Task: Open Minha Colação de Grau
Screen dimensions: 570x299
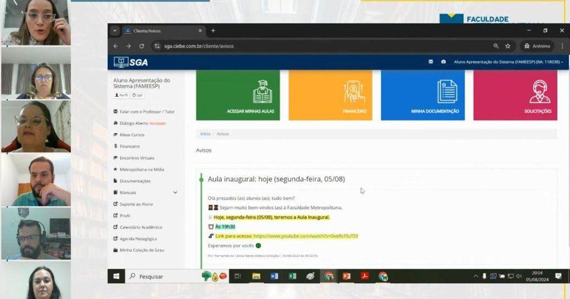Action: (x=139, y=250)
